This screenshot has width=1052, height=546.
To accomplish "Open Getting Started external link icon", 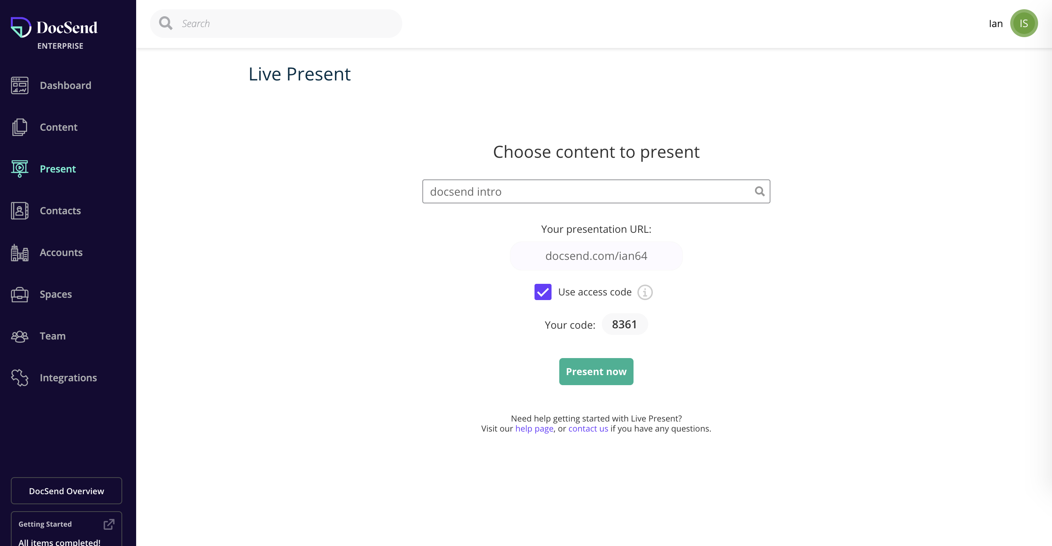I will pos(109,524).
